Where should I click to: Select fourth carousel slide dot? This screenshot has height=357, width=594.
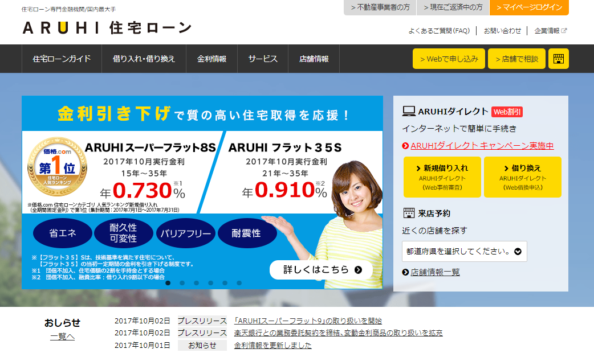210,283
